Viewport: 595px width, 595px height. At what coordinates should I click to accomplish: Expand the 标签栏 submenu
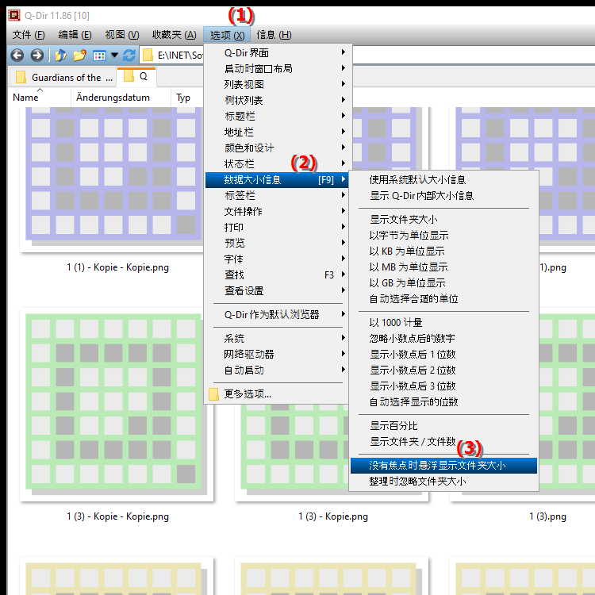tap(277, 195)
